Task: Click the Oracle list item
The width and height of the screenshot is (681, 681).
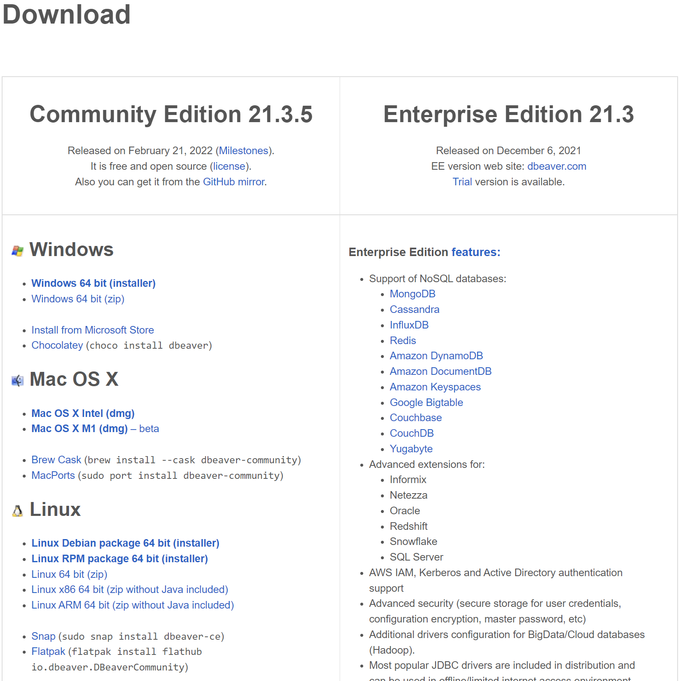Action: (405, 511)
